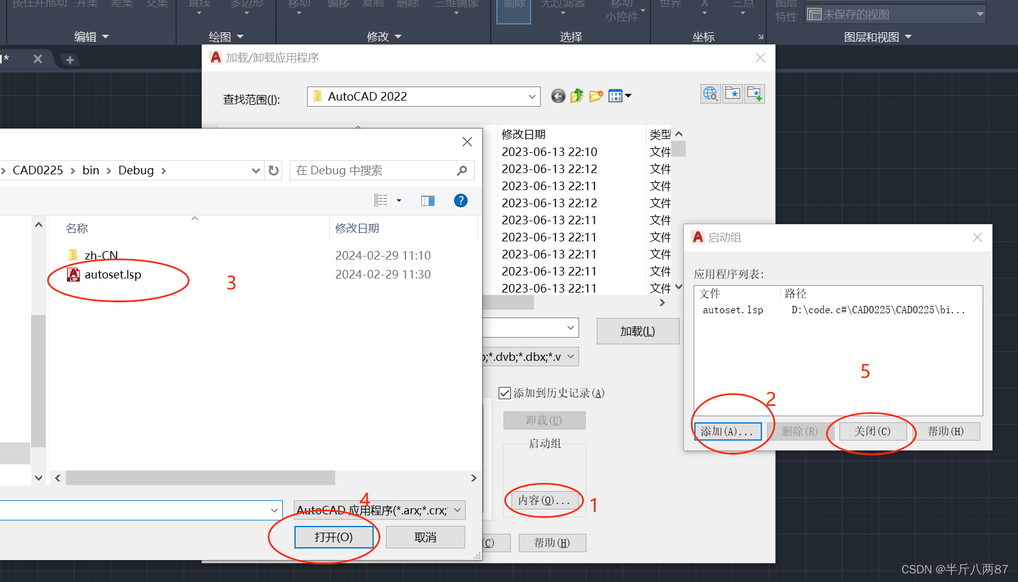The image size is (1018, 582).
Task: Click the back navigation arrow in the load dialog
Action: 558,96
